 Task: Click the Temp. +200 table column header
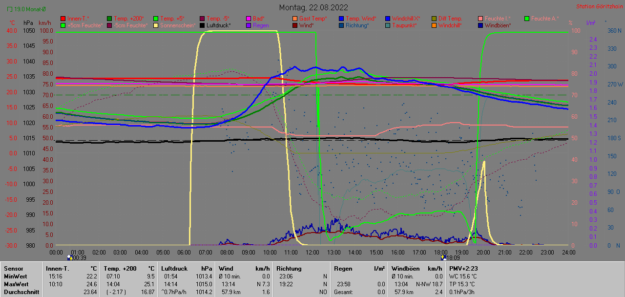[120, 268]
